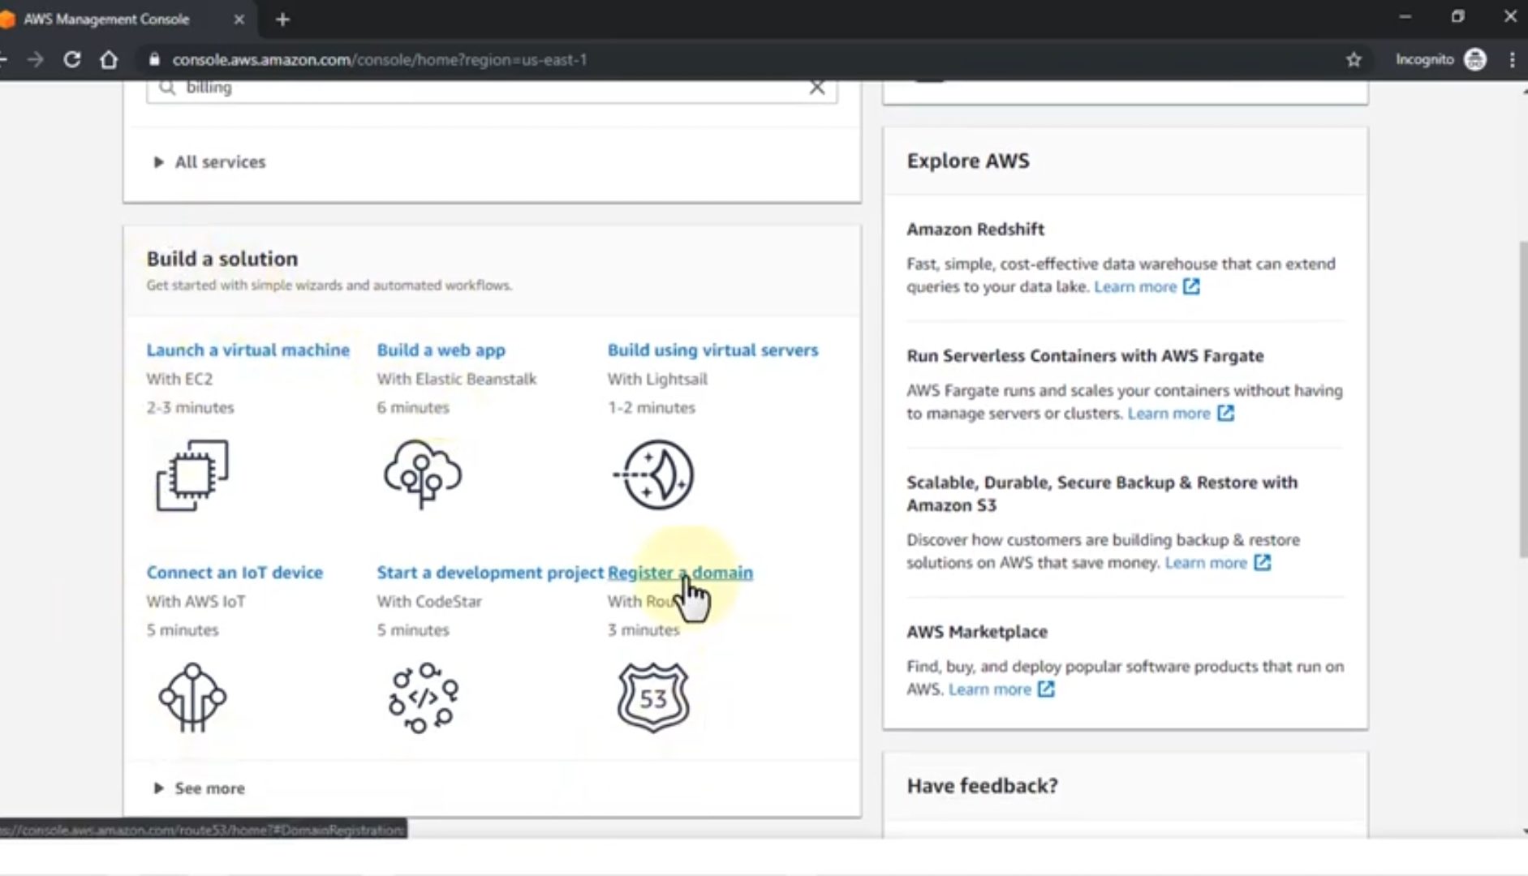This screenshot has width=1528, height=876.
Task: Close the AWS Management Console tab
Action: [239, 19]
